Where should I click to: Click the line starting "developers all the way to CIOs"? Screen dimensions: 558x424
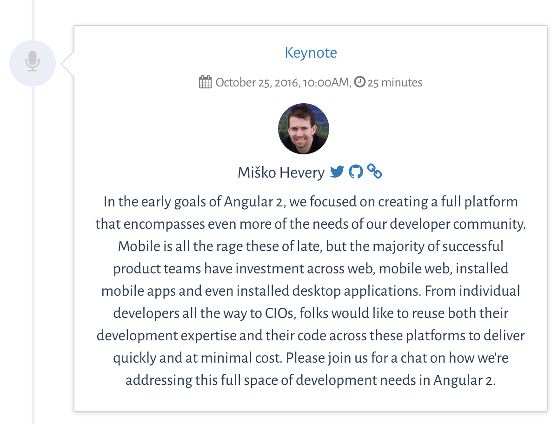coord(311,313)
